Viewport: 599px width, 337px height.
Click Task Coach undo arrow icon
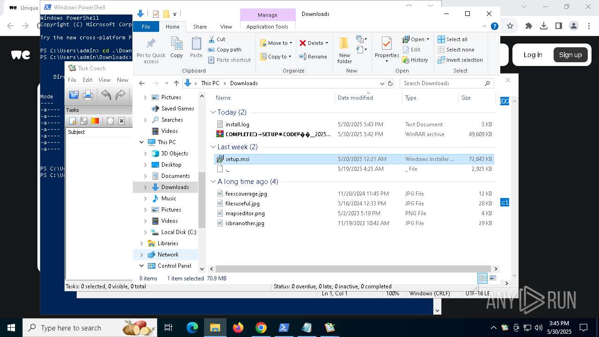coord(106,95)
